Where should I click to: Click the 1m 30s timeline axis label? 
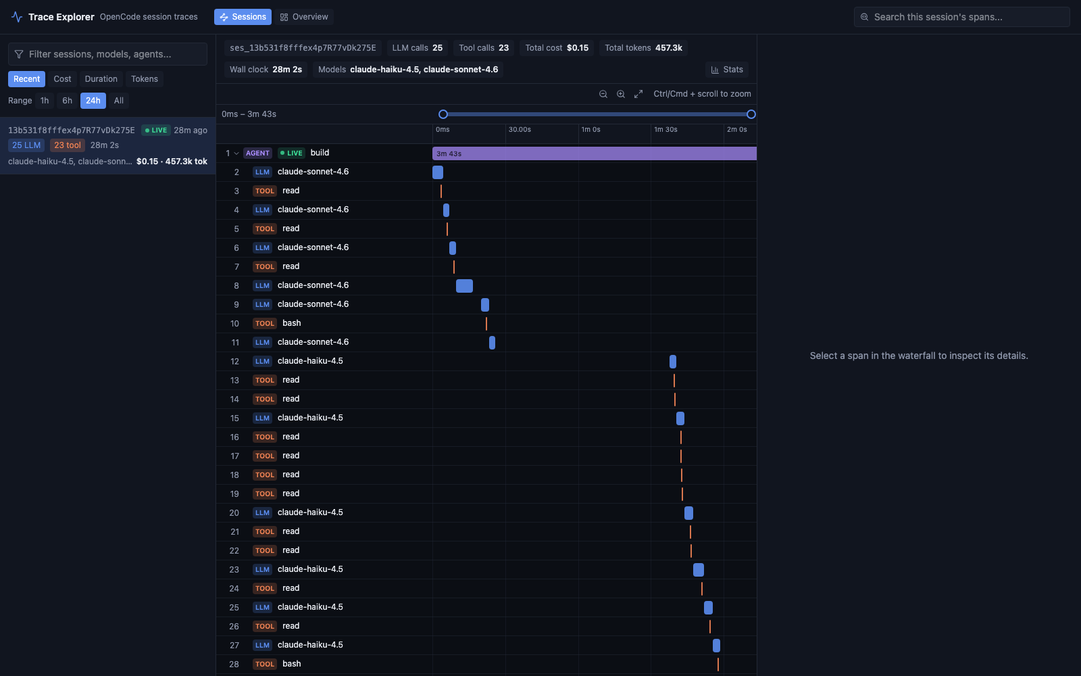pos(665,130)
